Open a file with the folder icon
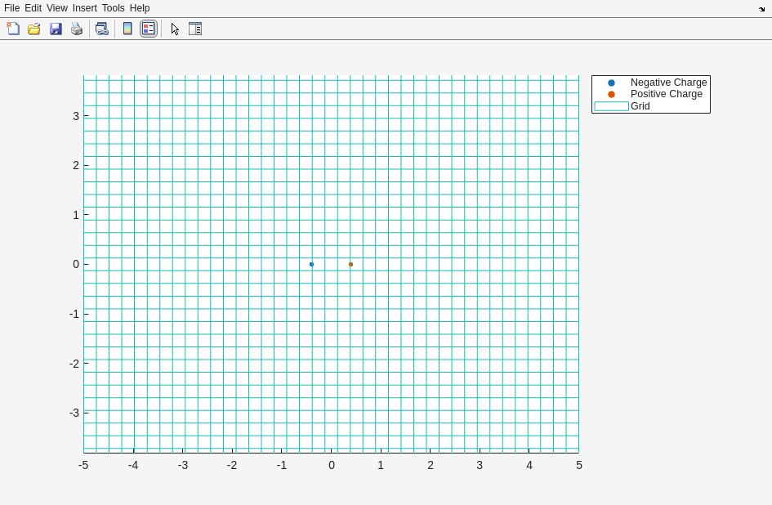 coord(34,29)
